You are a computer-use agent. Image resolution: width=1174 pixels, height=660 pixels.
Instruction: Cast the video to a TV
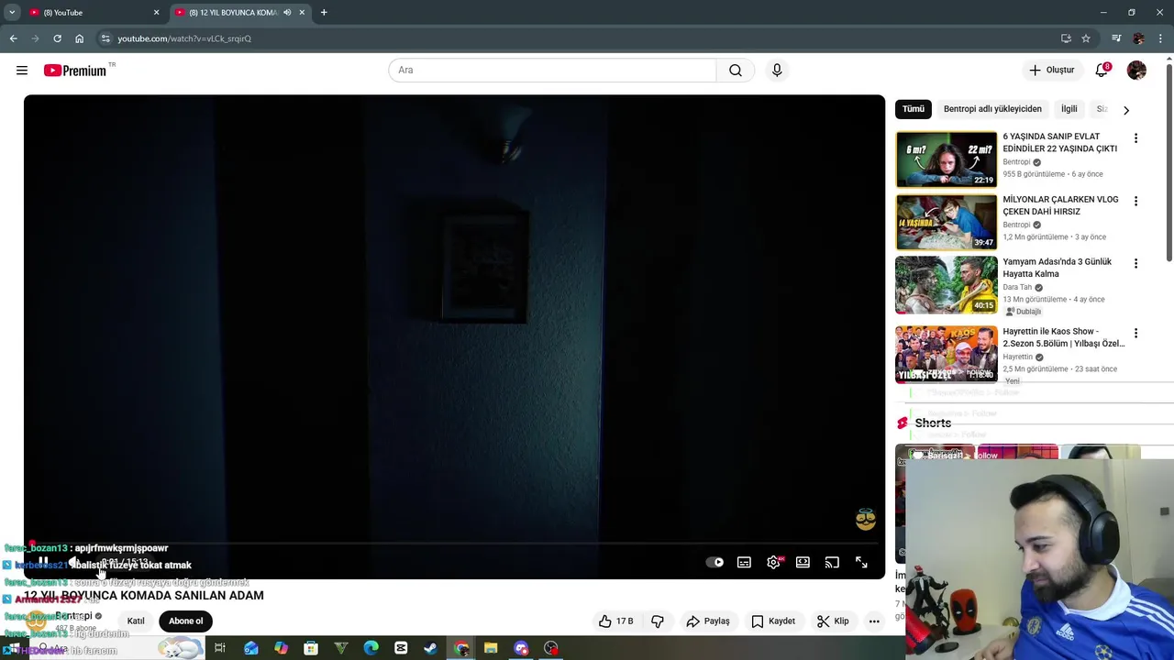(x=832, y=563)
